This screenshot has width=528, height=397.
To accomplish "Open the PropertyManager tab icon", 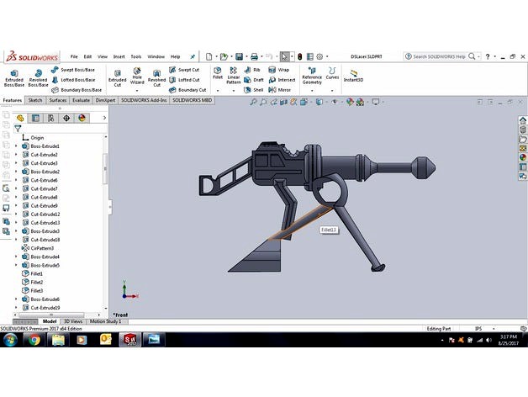I will (35, 119).
